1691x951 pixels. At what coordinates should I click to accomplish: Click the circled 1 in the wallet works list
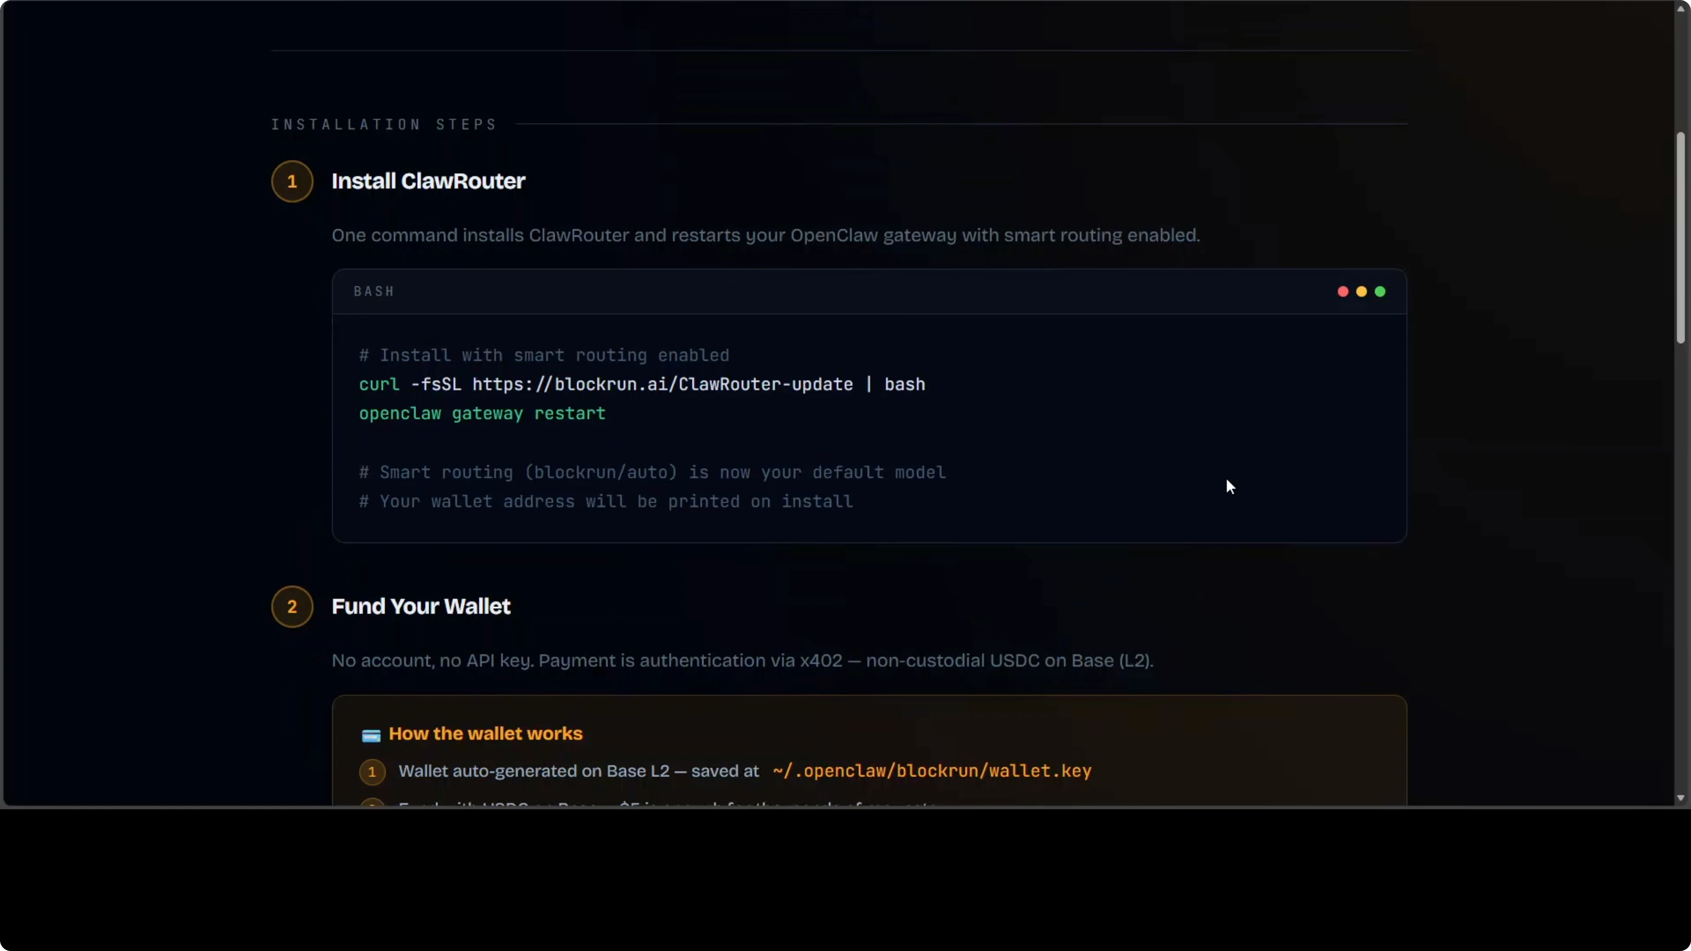(x=372, y=772)
